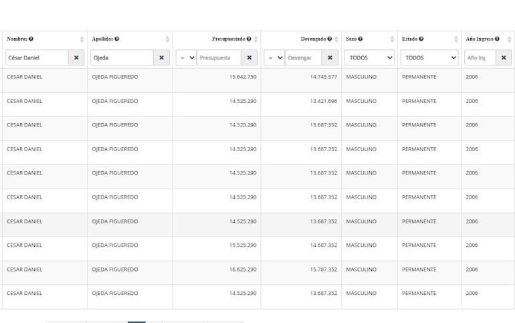Screen dimensions: 515x323
Task: Click help icon next to Año Ingreso
Action: [500, 39]
